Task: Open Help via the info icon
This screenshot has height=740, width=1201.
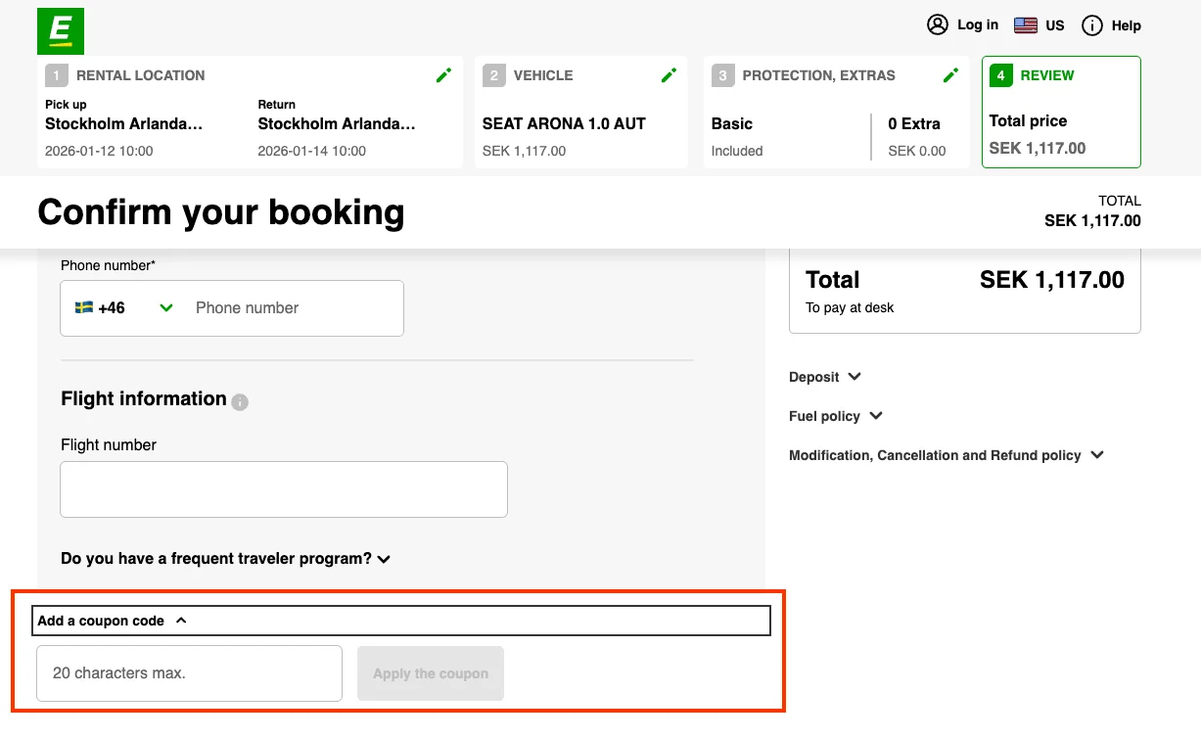Action: (1091, 25)
